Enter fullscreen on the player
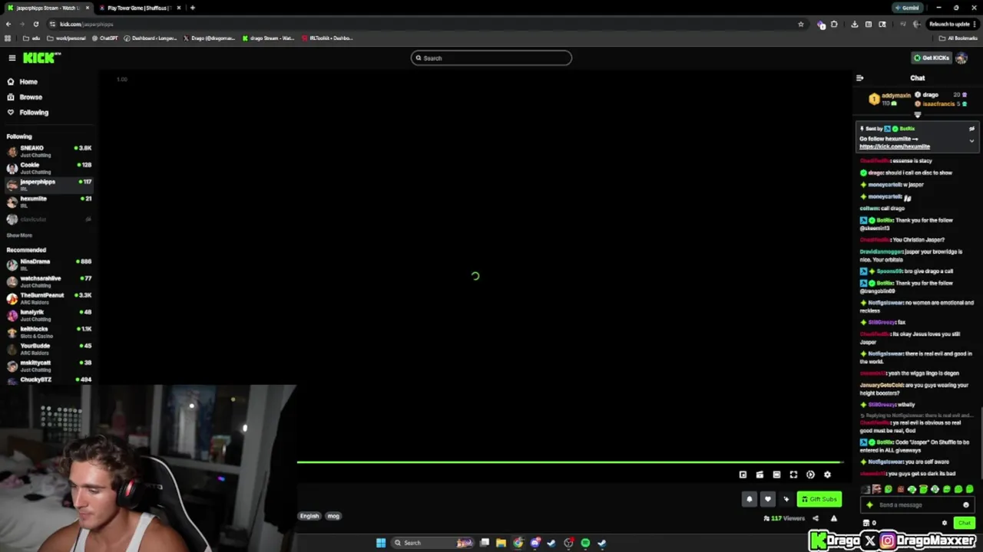983x552 pixels. pyautogui.click(x=793, y=475)
